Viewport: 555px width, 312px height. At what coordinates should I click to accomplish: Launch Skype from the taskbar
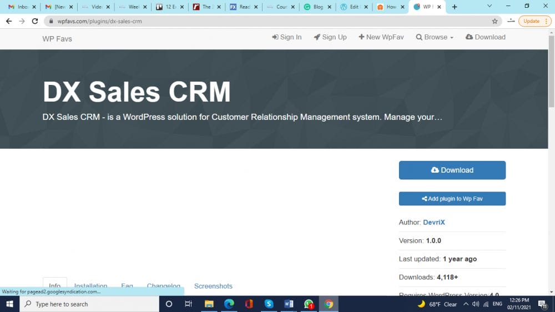point(269,304)
